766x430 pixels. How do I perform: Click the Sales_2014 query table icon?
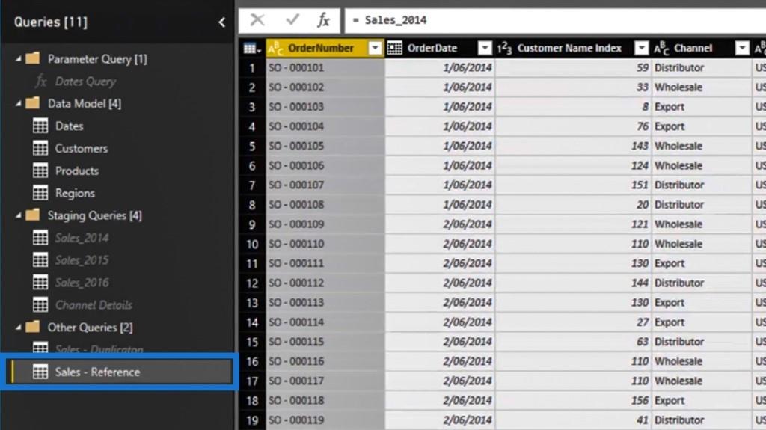tap(40, 238)
